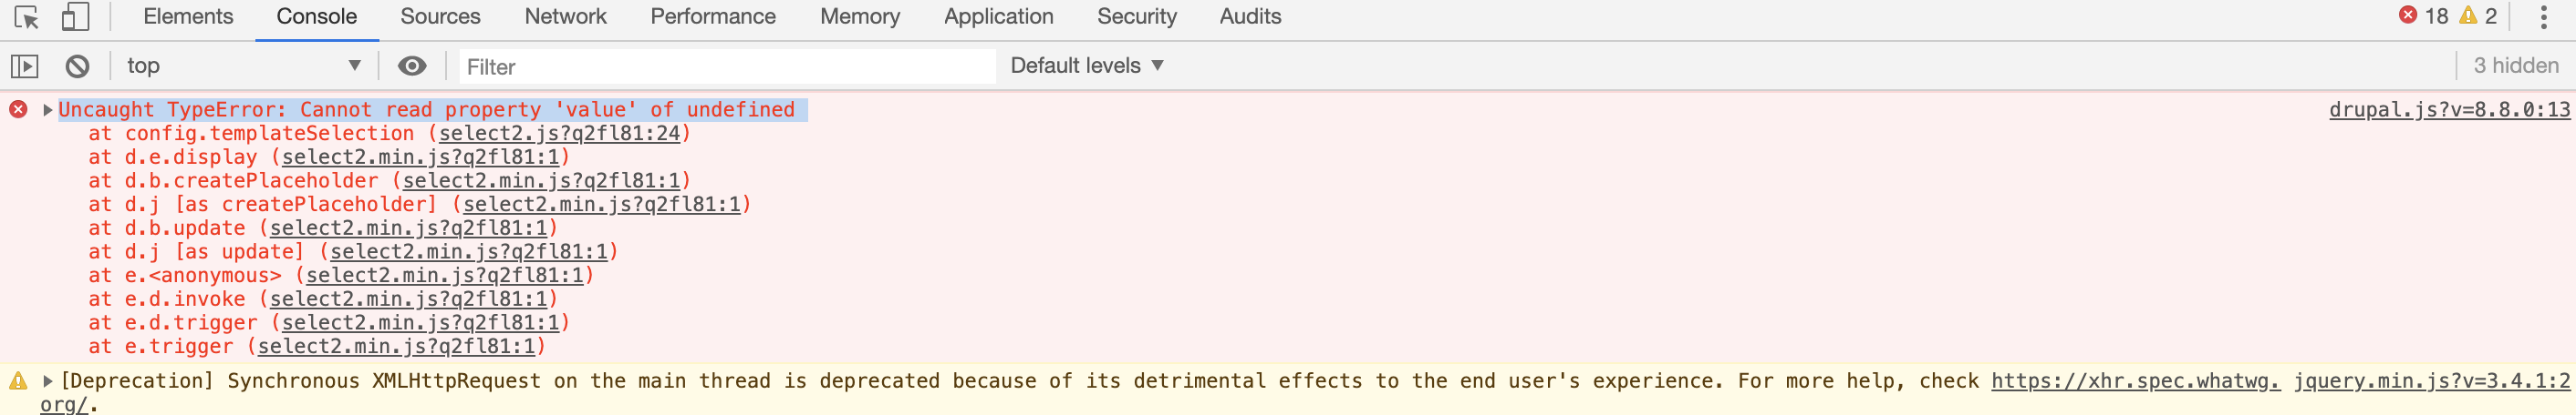Clear the console with the ban icon

(x=77, y=66)
